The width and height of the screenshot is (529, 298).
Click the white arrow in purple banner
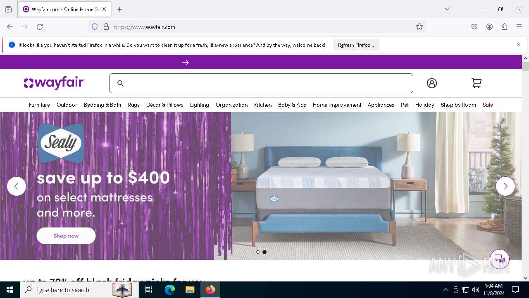pos(186,62)
